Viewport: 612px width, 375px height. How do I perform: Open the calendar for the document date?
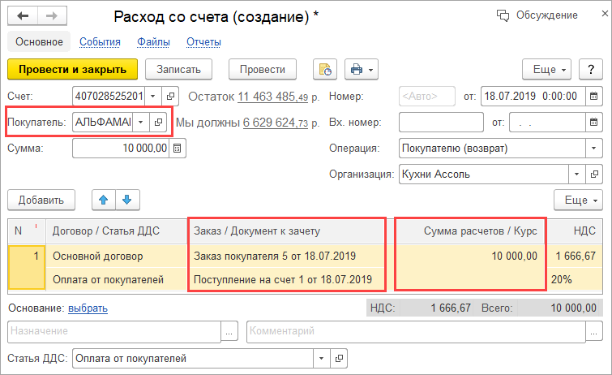pos(593,96)
